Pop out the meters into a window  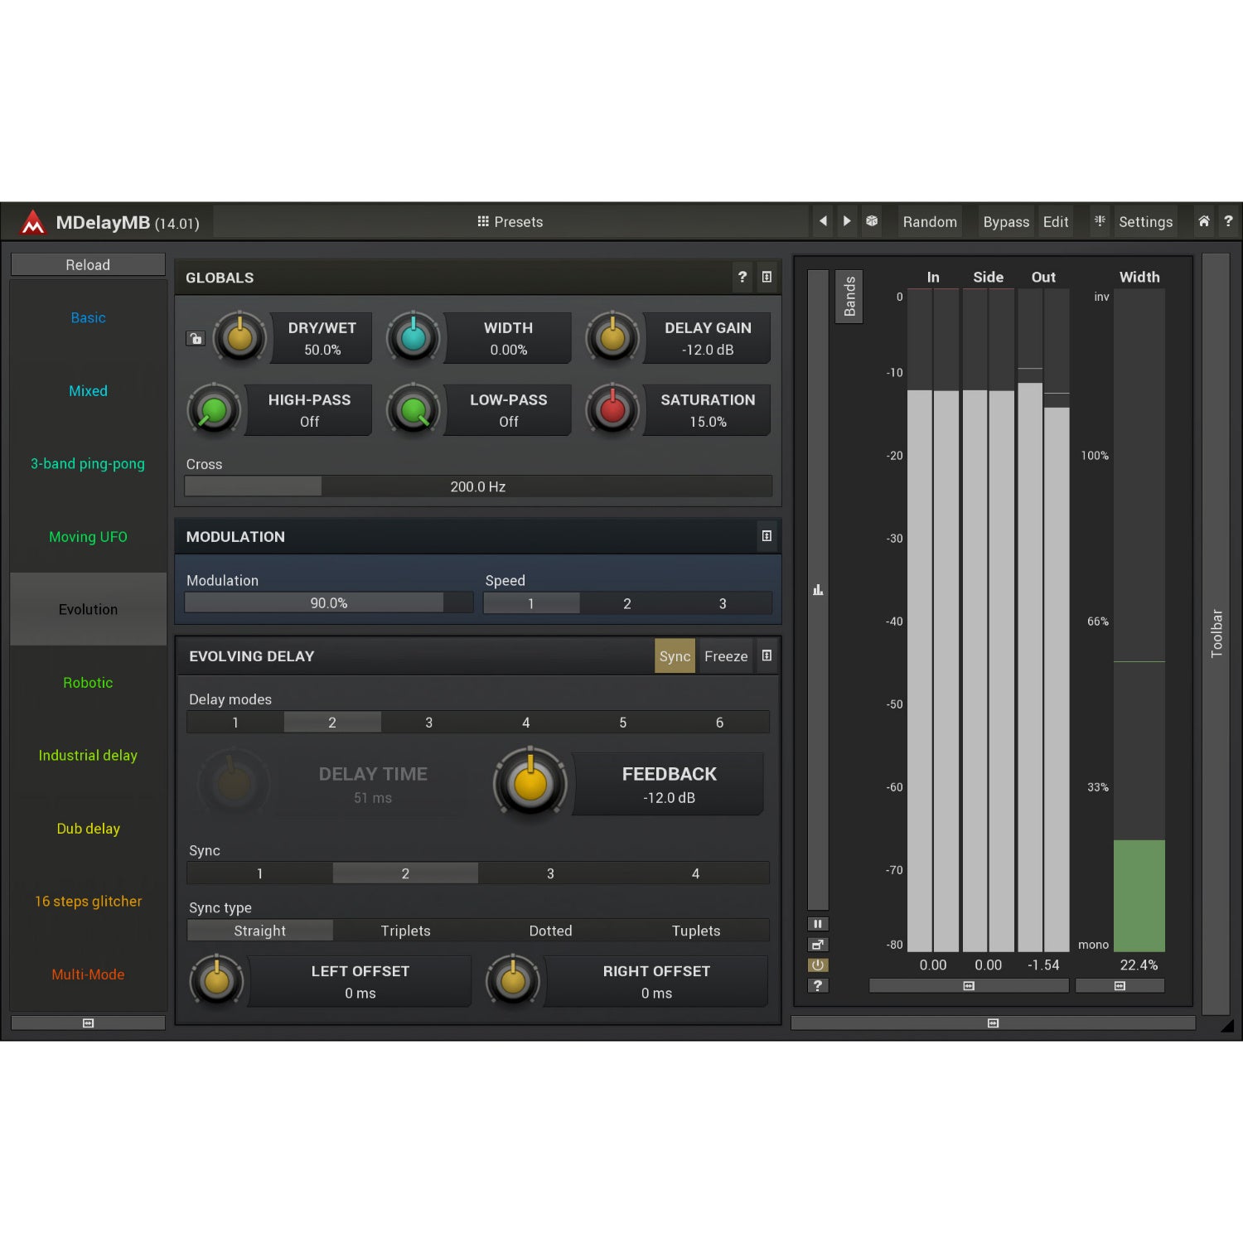[818, 945]
